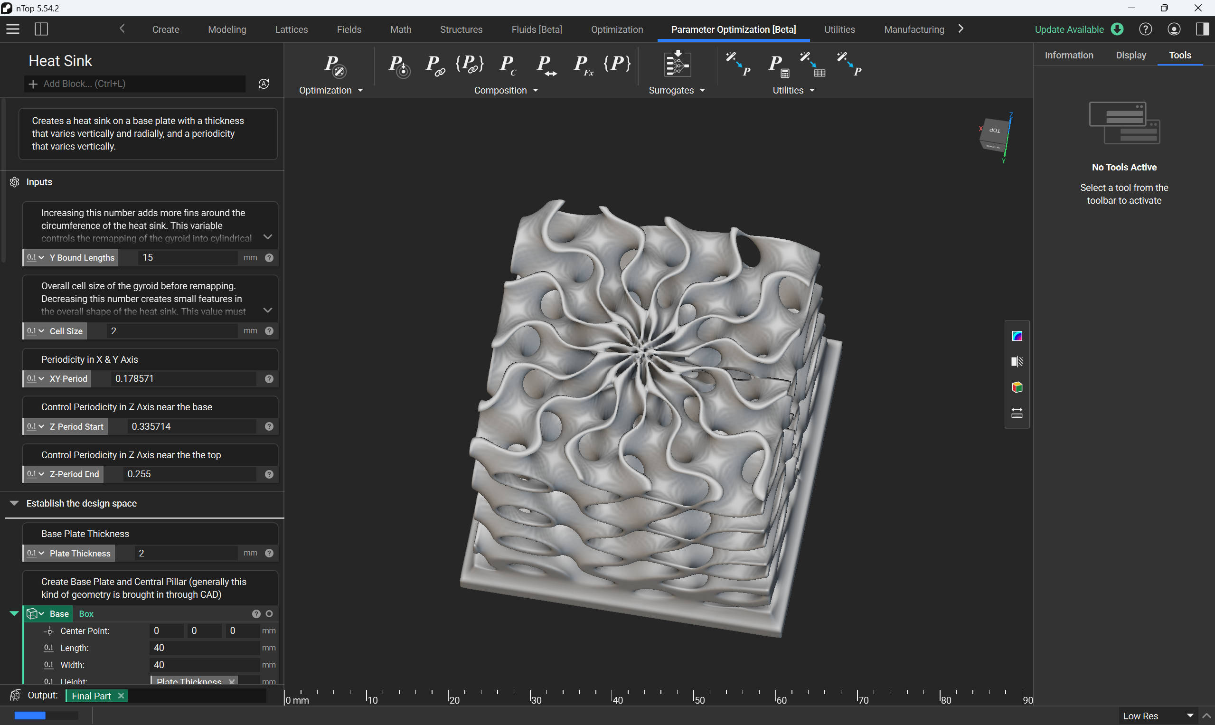Viewport: 1215px width, 725px height.
Task: Click the auto-arrange notebook icon beside Add Block
Action: [264, 84]
